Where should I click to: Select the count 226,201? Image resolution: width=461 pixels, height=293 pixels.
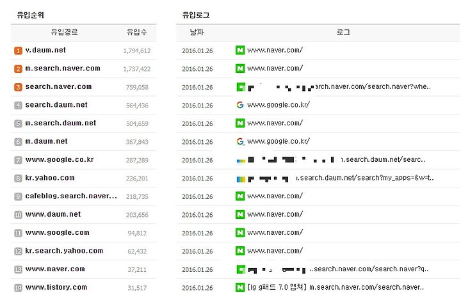[x=137, y=178]
